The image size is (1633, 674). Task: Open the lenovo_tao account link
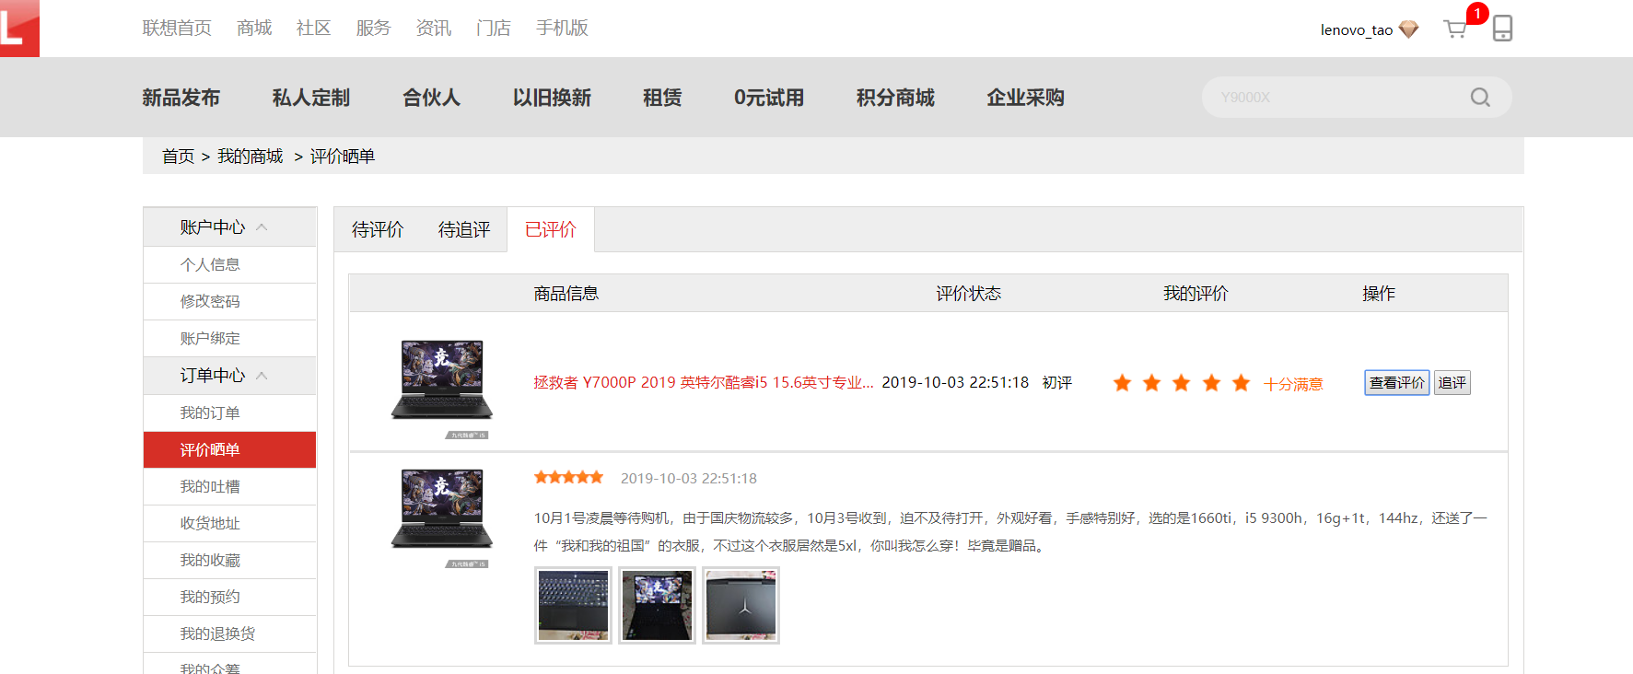[x=1356, y=29]
